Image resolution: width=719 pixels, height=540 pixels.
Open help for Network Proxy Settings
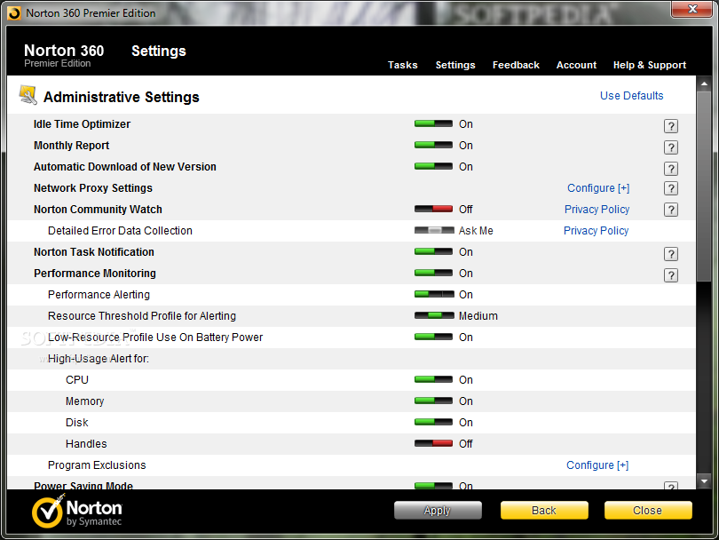click(x=670, y=188)
